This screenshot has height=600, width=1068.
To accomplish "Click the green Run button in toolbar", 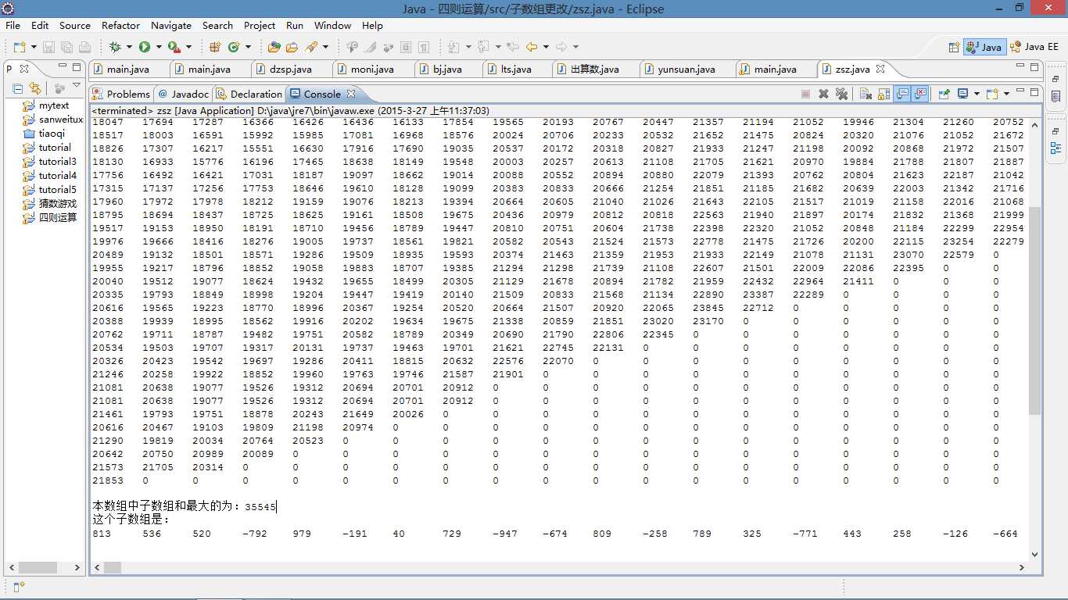I will [145, 47].
